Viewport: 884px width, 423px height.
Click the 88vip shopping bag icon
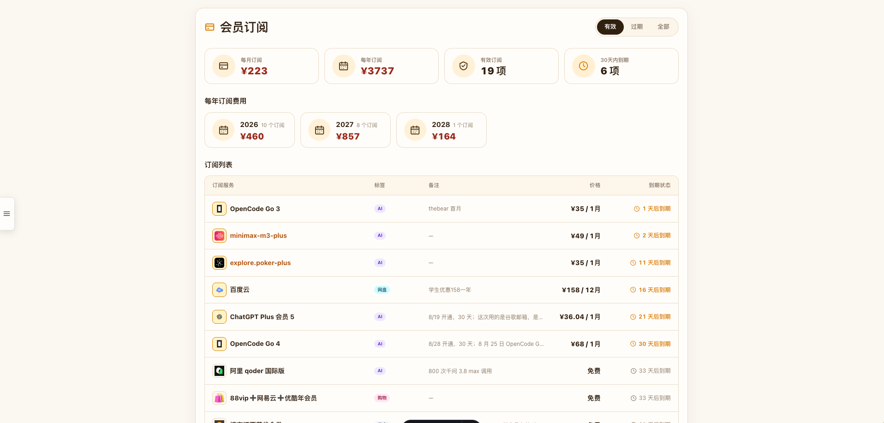(x=220, y=398)
